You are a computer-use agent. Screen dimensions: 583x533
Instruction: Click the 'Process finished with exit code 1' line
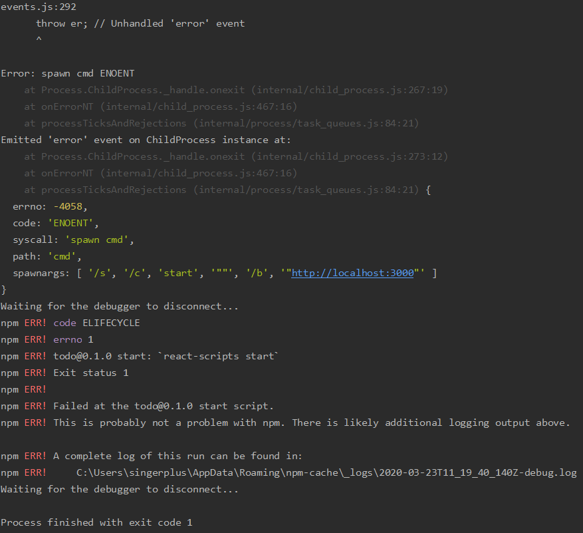point(96,522)
